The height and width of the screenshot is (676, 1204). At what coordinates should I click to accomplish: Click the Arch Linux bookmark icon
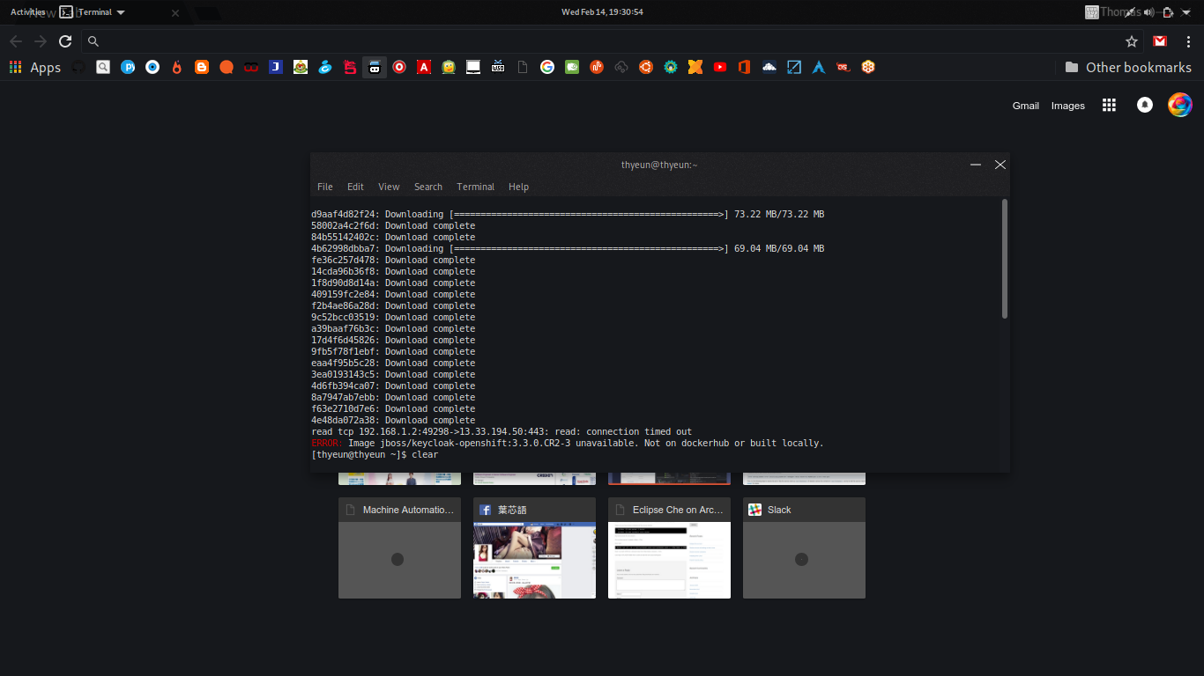[818, 67]
